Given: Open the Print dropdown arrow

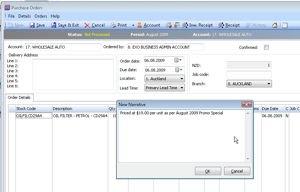Looking at the screenshot, I should tap(133, 25).
